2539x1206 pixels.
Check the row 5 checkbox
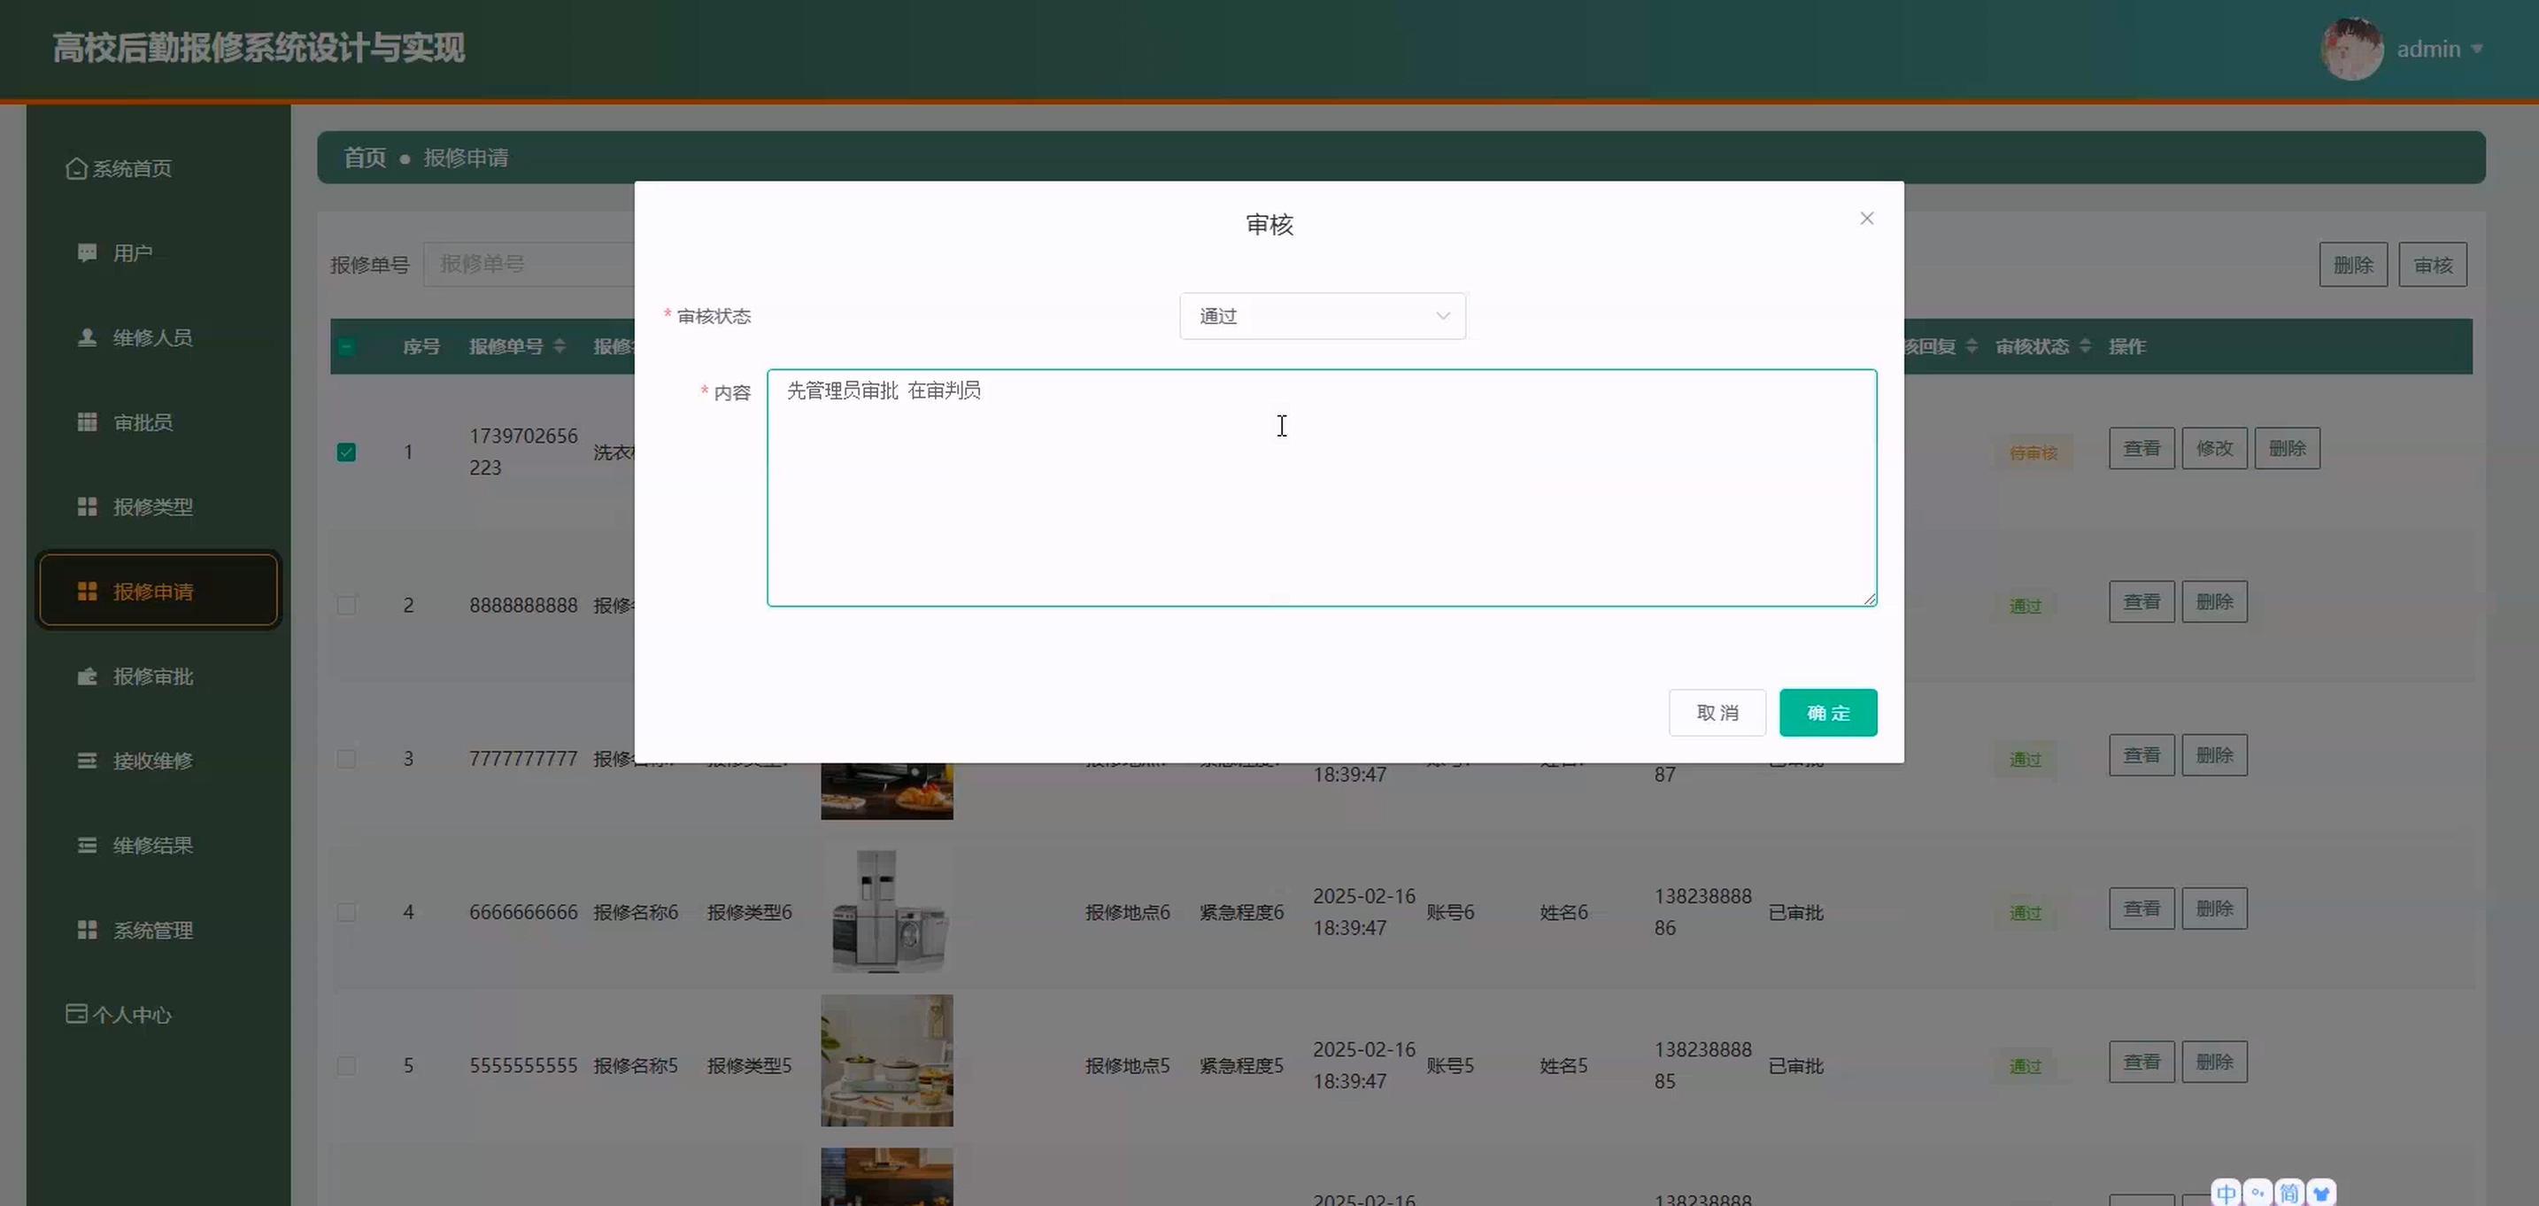(346, 1066)
